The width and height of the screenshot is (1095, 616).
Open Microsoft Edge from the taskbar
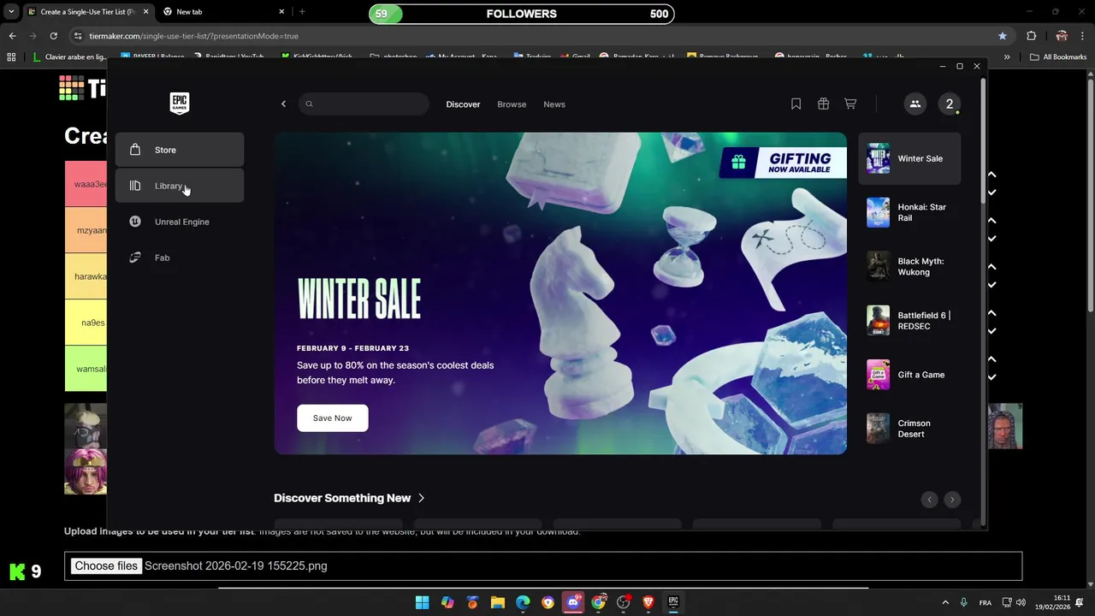point(523,602)
